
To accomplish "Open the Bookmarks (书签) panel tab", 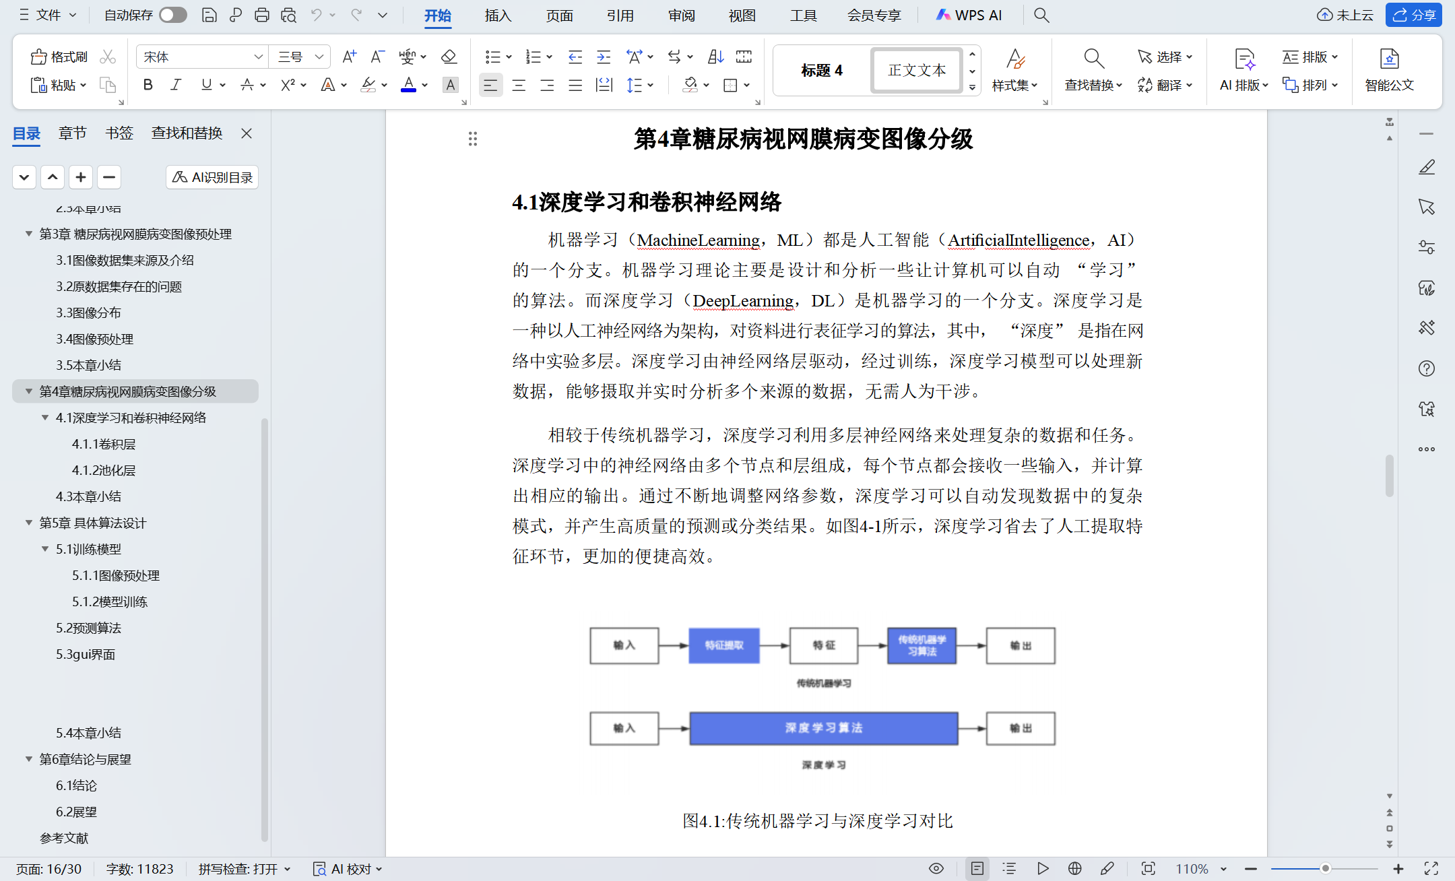I will [x=119, y=133].
